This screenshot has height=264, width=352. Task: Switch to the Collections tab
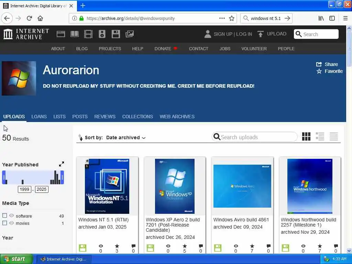click(x=137, y=117)
